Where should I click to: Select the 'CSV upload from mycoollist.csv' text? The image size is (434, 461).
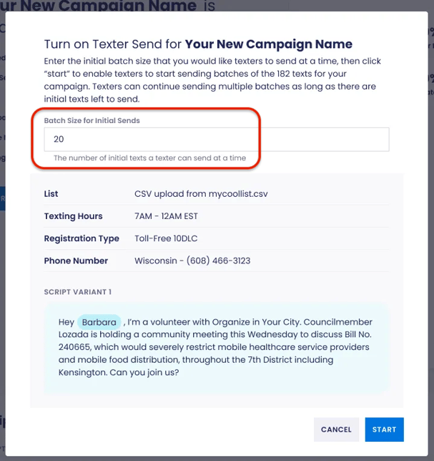201,194
